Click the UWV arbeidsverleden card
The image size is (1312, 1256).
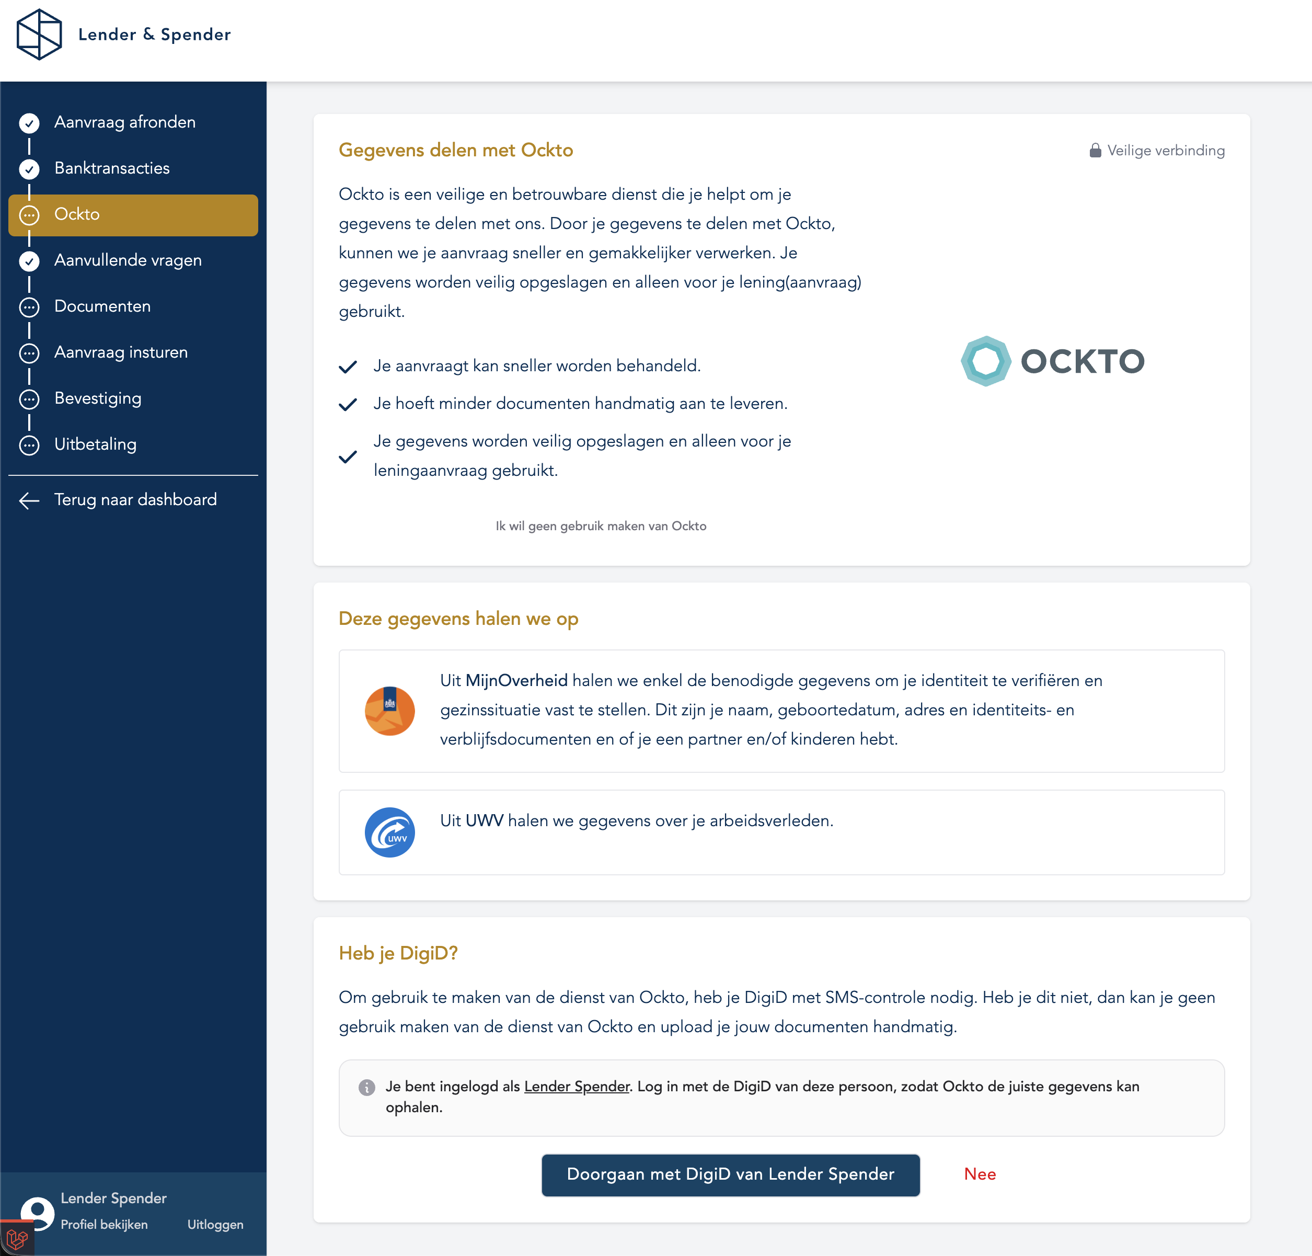(x=782, y=832)
